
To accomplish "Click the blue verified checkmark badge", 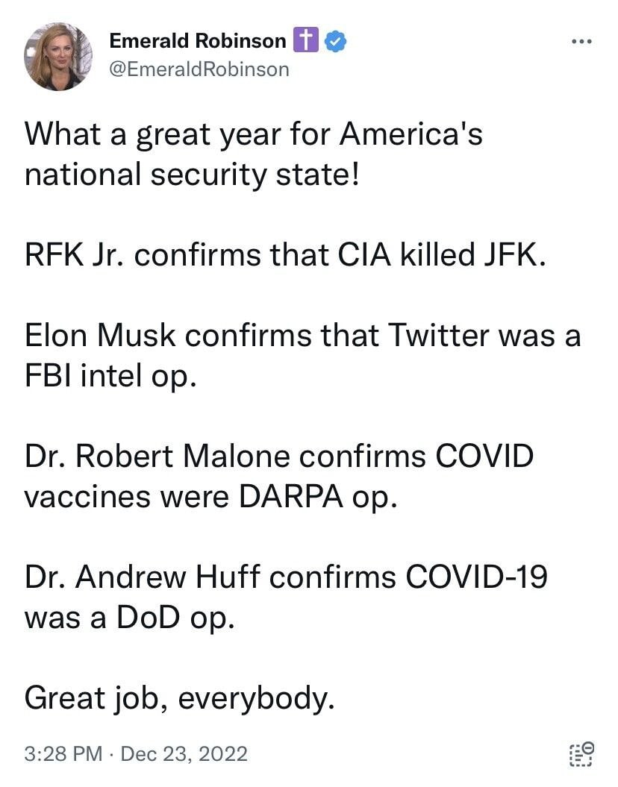I will [x=337, y=41].
